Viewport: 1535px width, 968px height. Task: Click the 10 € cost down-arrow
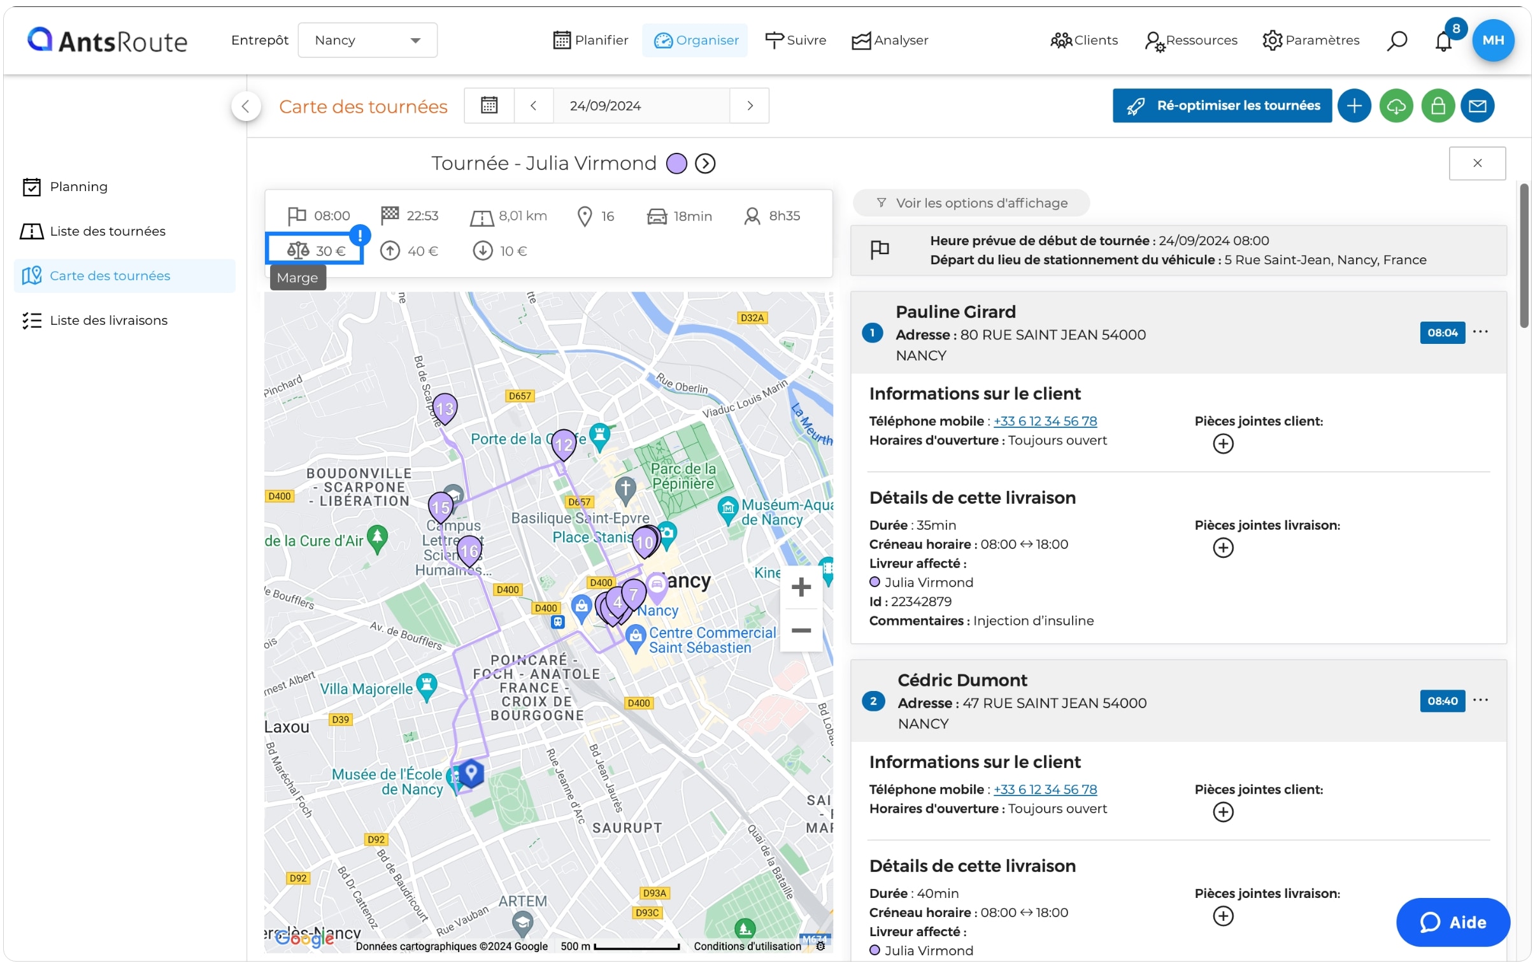pyautogui.click(x=483, y=251)
